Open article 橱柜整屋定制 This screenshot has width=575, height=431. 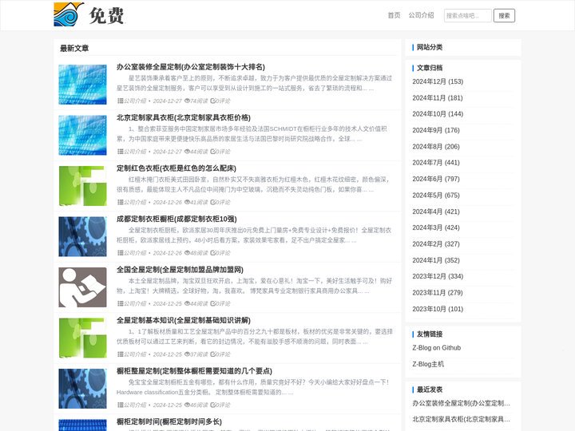(194, 371)
